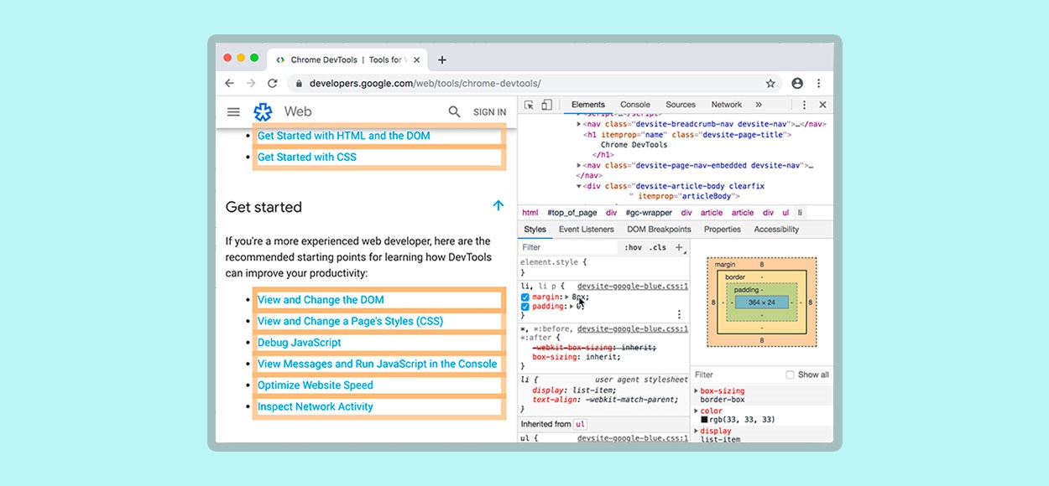This screenshot has width=1049, height=486.
Task: Switch to the Properties tab
Action: click(x=723, y=230)
